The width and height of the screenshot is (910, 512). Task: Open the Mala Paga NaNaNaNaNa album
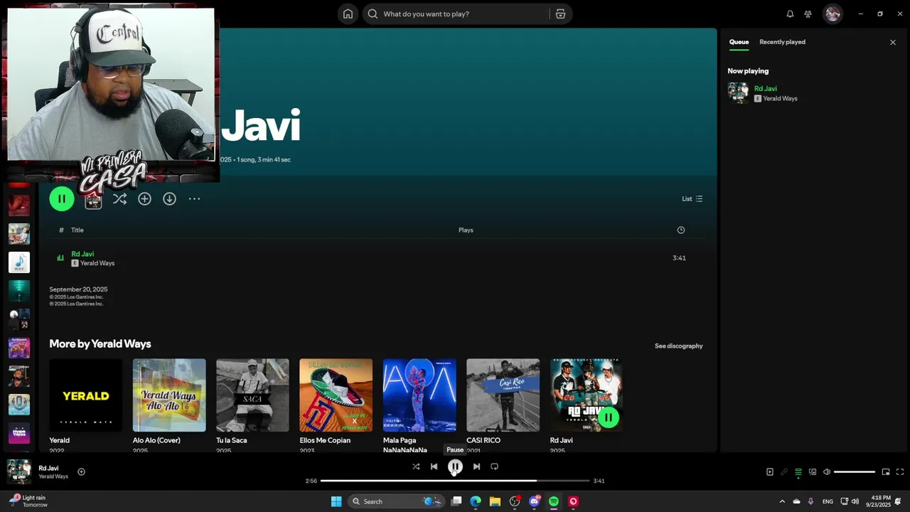419,395
